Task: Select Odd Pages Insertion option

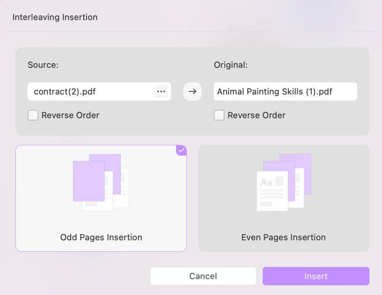Action: (101, 198)
